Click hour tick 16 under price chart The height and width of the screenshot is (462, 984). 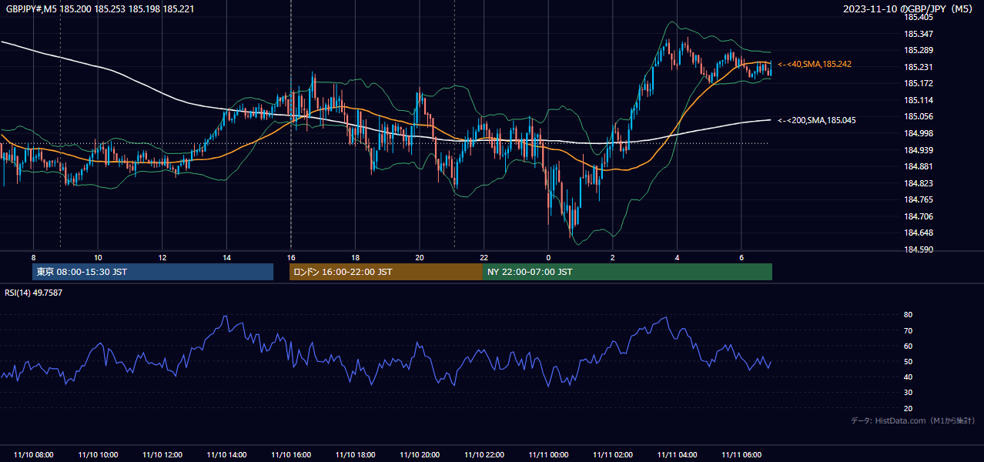pyautogui.click(x=291, y=257)
